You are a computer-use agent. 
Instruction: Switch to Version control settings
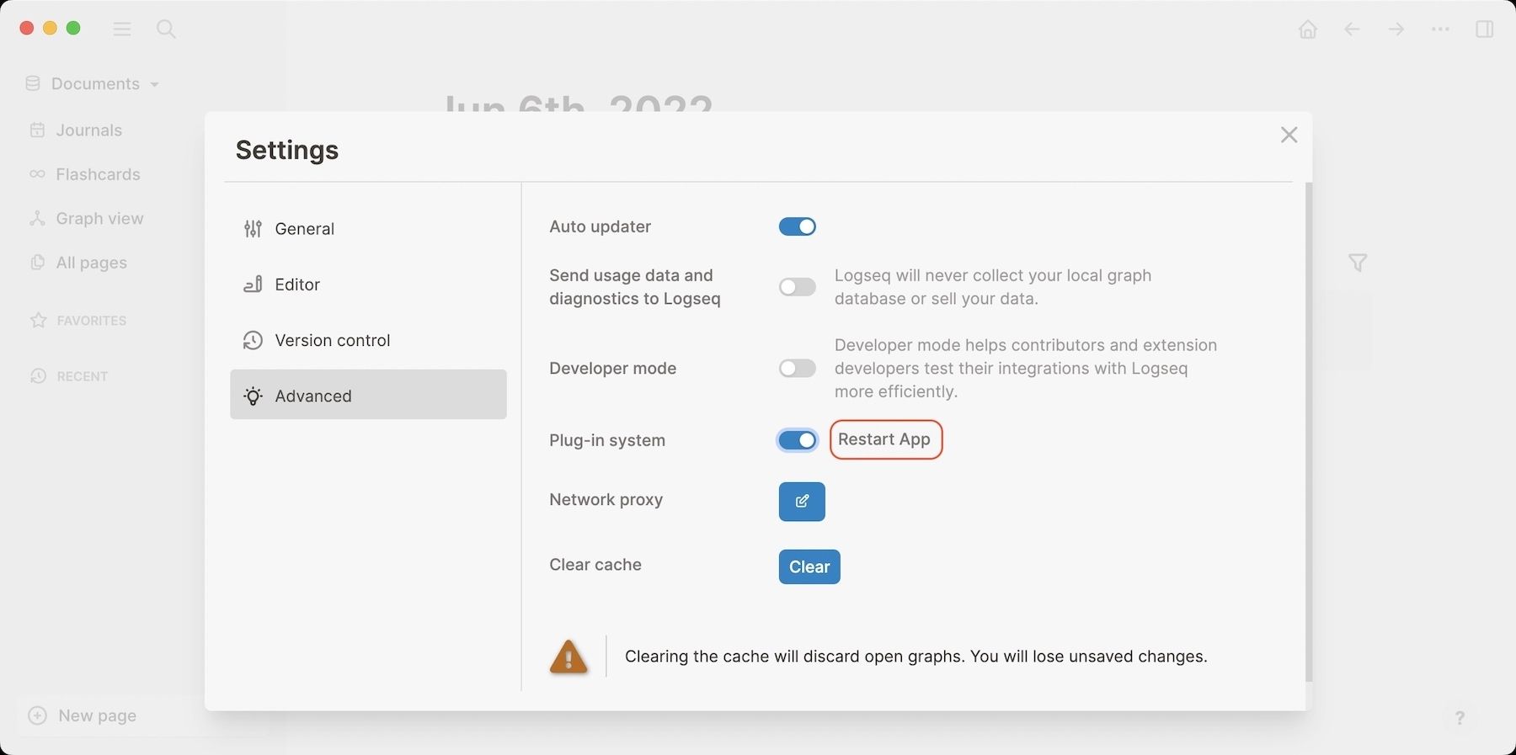pyautogui.click(x=332, y=341)
